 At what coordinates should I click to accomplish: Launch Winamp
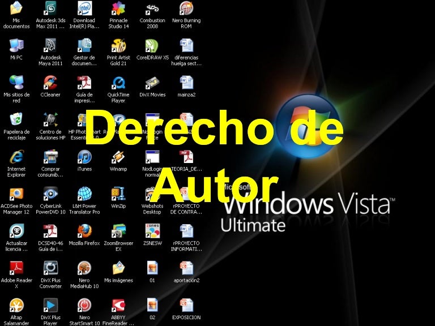pos(118,157)
